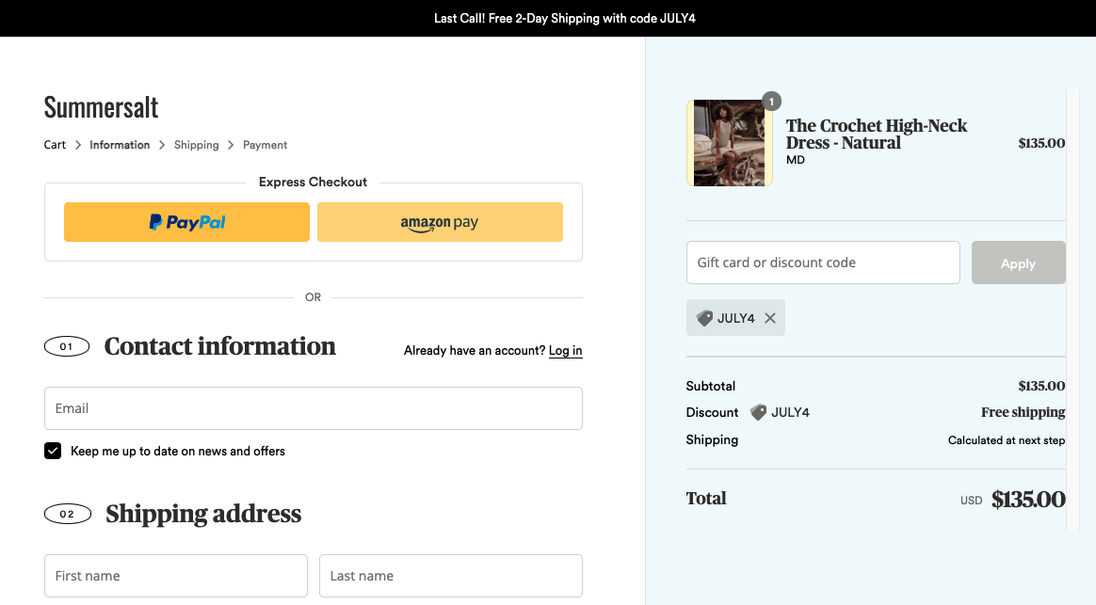Select the Last name field
The image size is (1096, 605).
450,575
